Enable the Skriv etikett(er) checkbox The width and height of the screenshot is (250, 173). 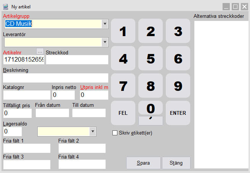pyautogui.click(x=115, y=133)
